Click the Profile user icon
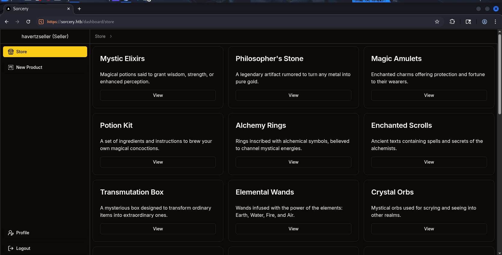 [11, 233]
